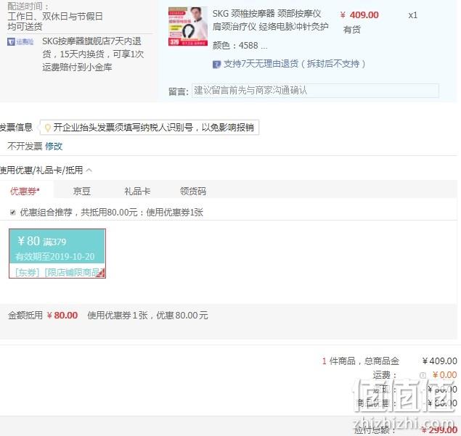Click the 运费险 shipping insurance icon
The height and width of the screenshot is (436, 461).
(20, 42)
